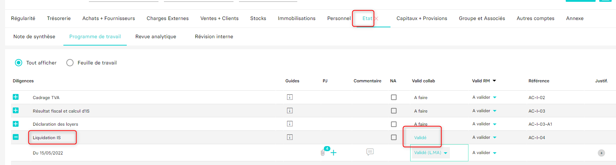Select the Feuille de travail radio button
616x165 pixels.
pos(70,63)
